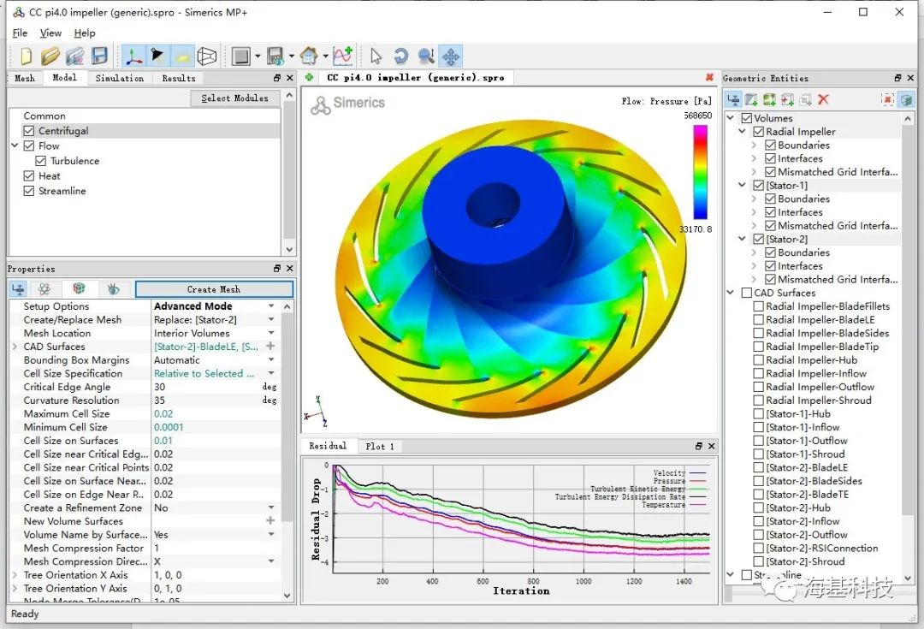The width and height of the screenshot is (924, 629).
Task: Click the Create Mesh button
Action: [x=214, y=289]
